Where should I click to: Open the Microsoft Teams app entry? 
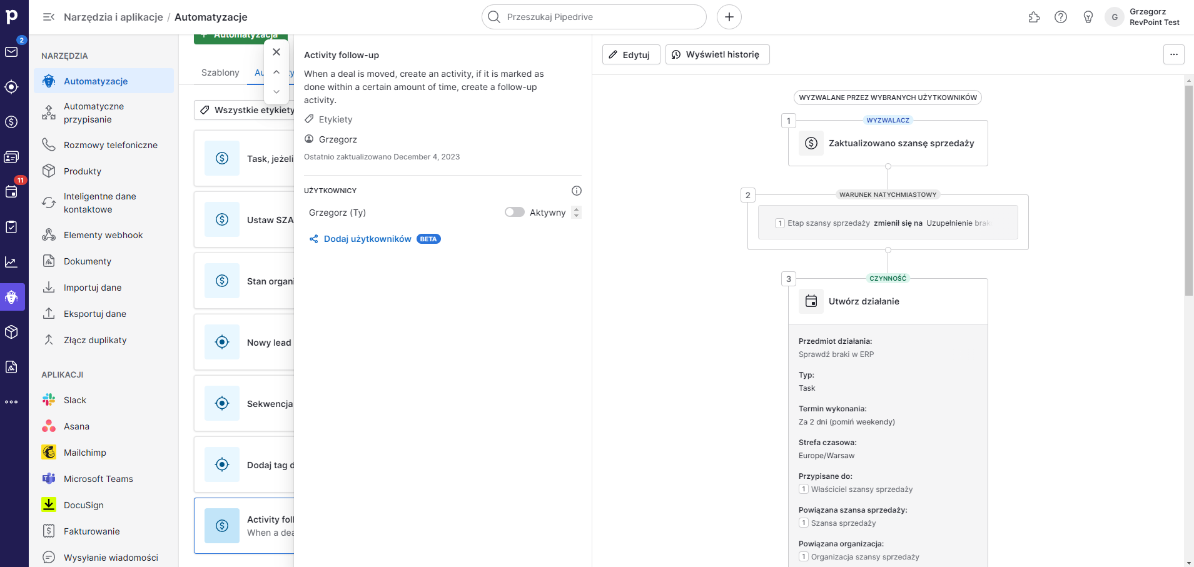click(x=104, y=479)
